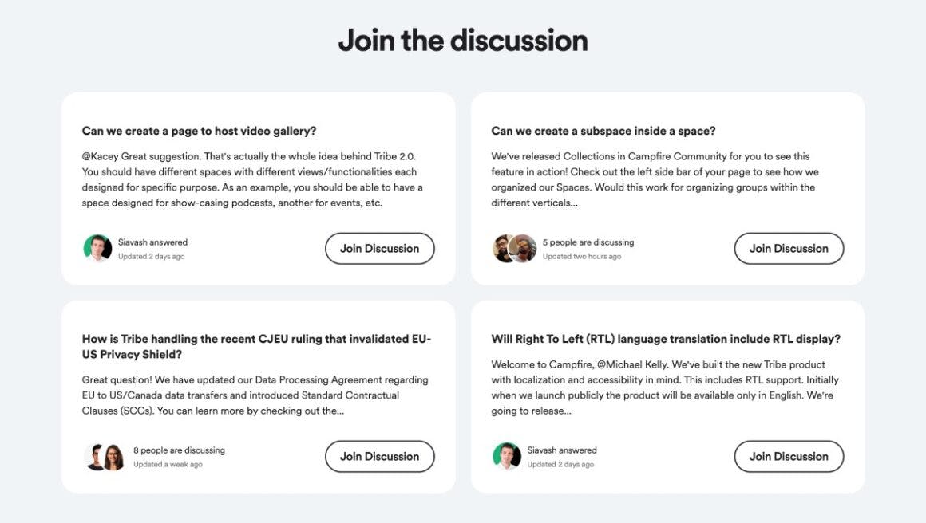Open 'Can we create a subspace inside a space?' title
Screen dimensions: 926x523
tap(603, 131)
